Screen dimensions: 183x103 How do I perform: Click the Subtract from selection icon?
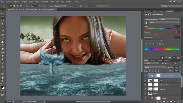tap(18, 6)
